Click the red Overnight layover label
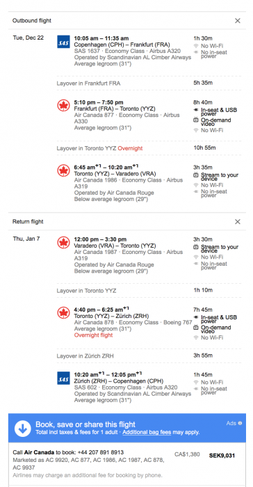 pos(130,148)
